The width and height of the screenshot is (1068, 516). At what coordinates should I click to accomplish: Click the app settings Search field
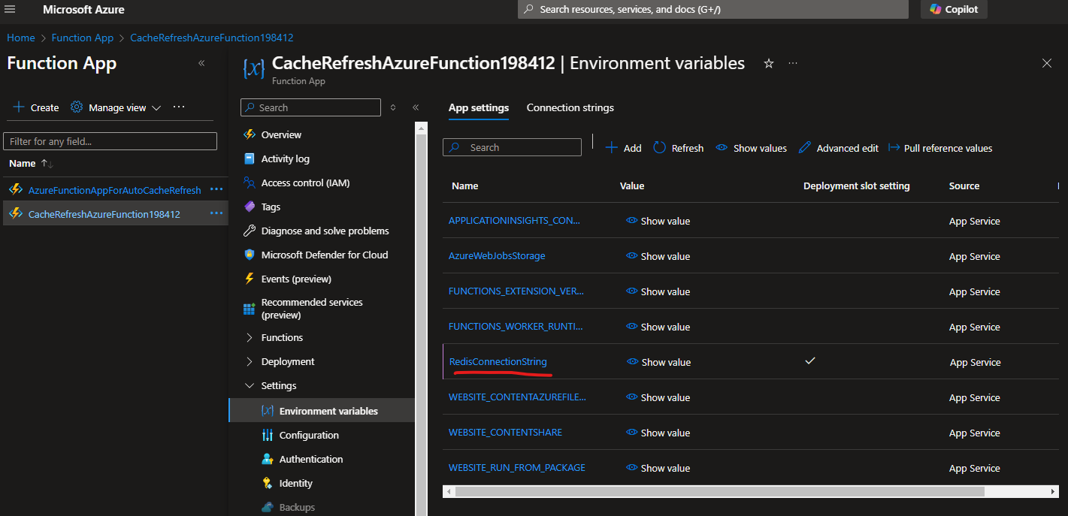point(512,147)
